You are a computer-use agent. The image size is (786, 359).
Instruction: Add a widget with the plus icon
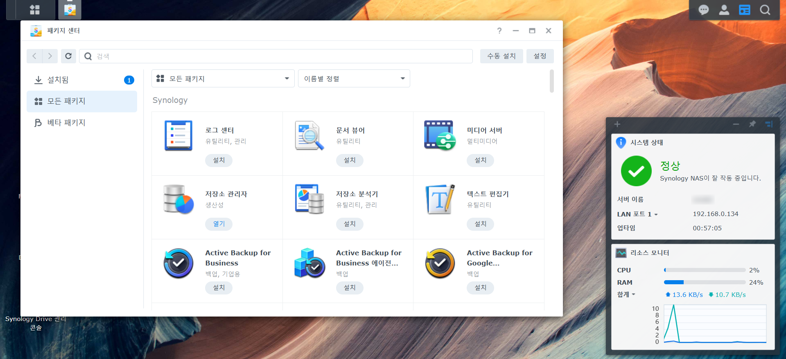617,124
